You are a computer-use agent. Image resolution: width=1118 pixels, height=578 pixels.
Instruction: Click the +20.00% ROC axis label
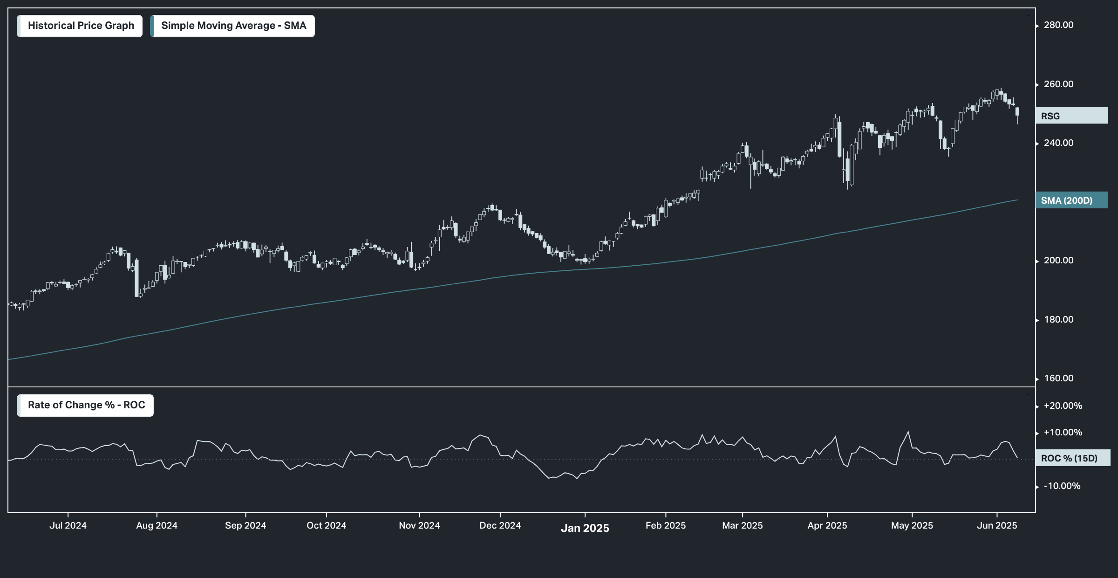pos(1063,406)
